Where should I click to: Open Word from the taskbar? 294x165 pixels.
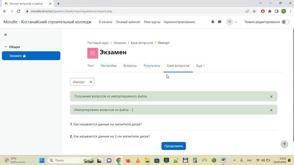pos(223,160)
